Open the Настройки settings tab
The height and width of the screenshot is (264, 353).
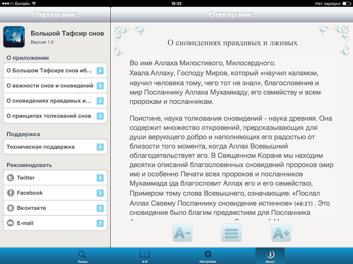point(208,256)
